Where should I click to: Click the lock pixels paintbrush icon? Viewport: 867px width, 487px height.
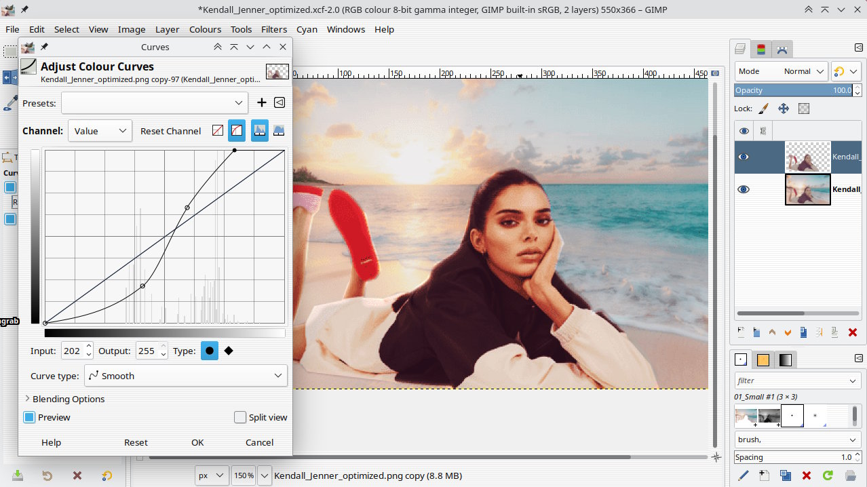pos(763,109)
